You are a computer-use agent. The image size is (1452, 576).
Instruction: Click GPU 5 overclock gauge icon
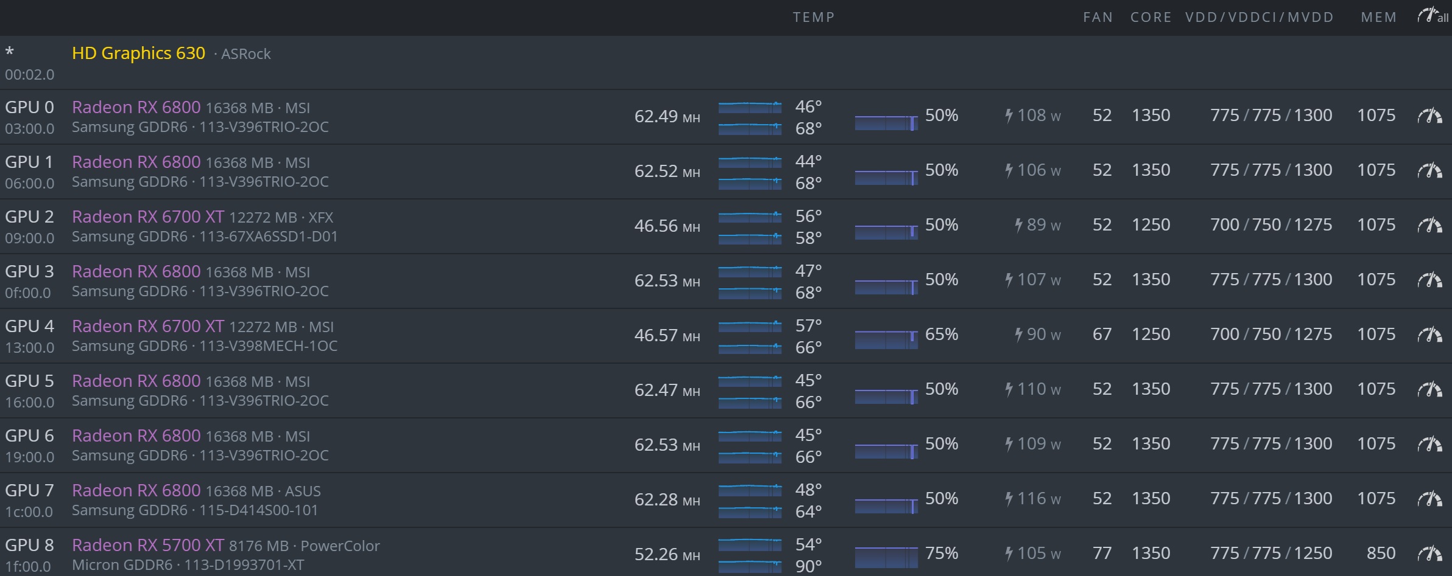pos(1429,389)
